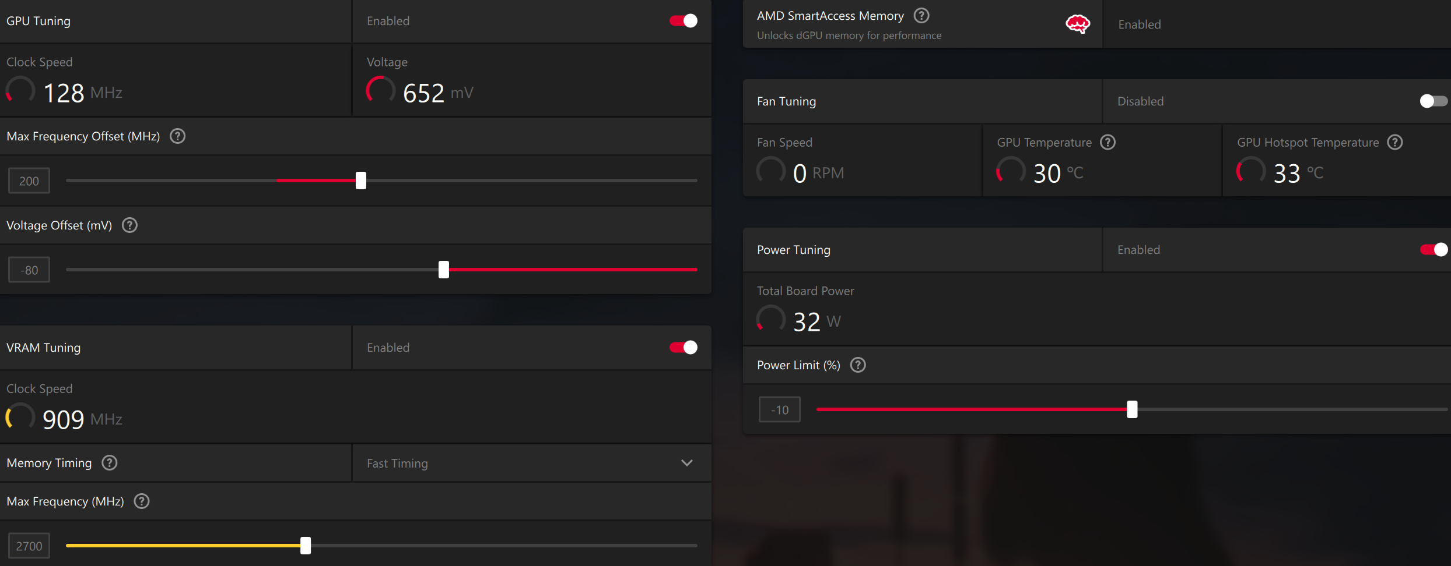This screenshot has height=566, width=1451.
Task: Enable the Fan Tuning toggle
Action: pyautogui.click(x=1434, y=101)
